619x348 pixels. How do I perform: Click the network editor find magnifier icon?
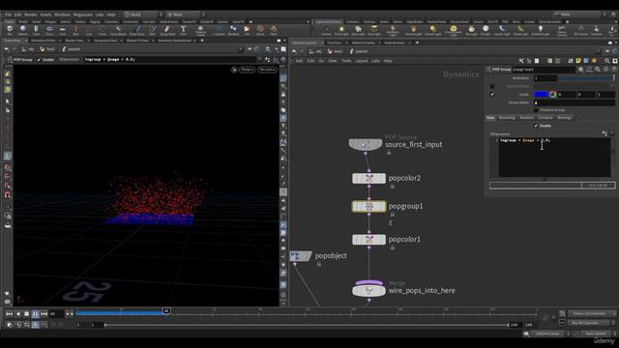(607, 61)
